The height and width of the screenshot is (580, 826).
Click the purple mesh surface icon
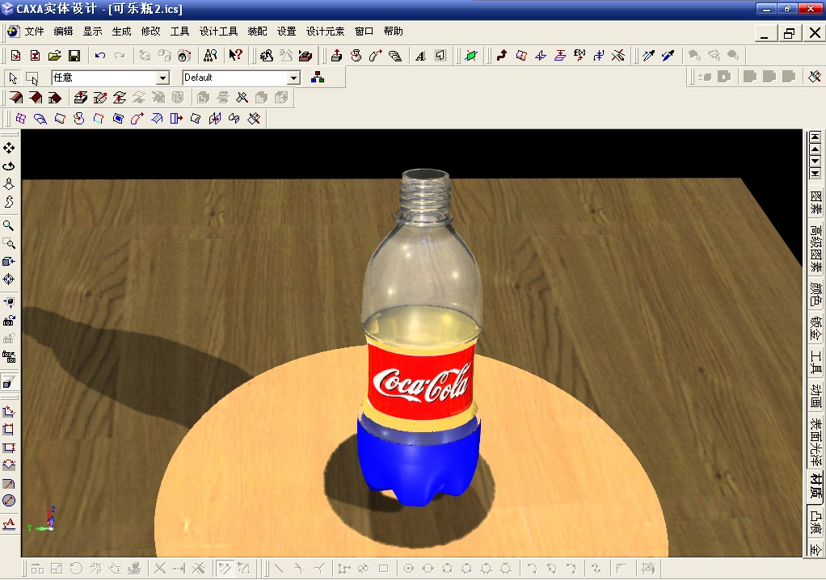20,119
